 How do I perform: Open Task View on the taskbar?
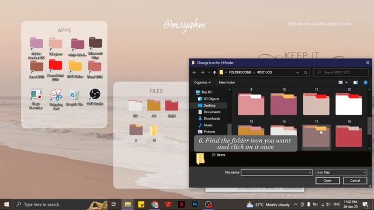114,204
